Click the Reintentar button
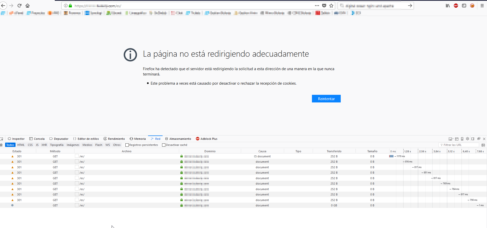 pos(326,99)
